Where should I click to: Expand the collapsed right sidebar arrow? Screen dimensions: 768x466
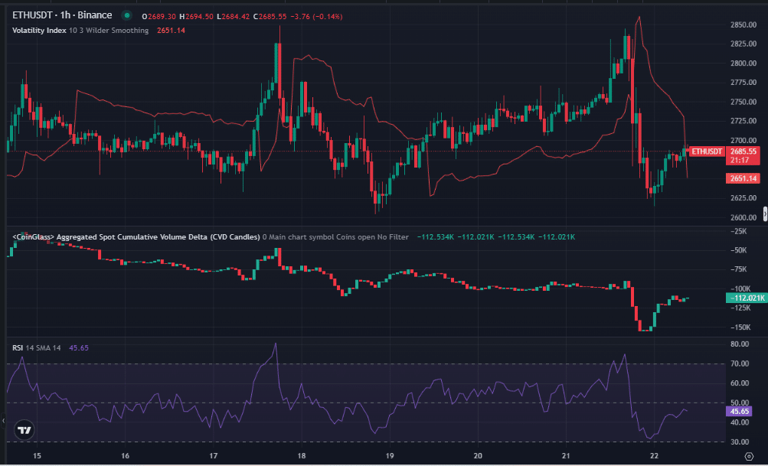pyautogui.click(x=764, y=213)
